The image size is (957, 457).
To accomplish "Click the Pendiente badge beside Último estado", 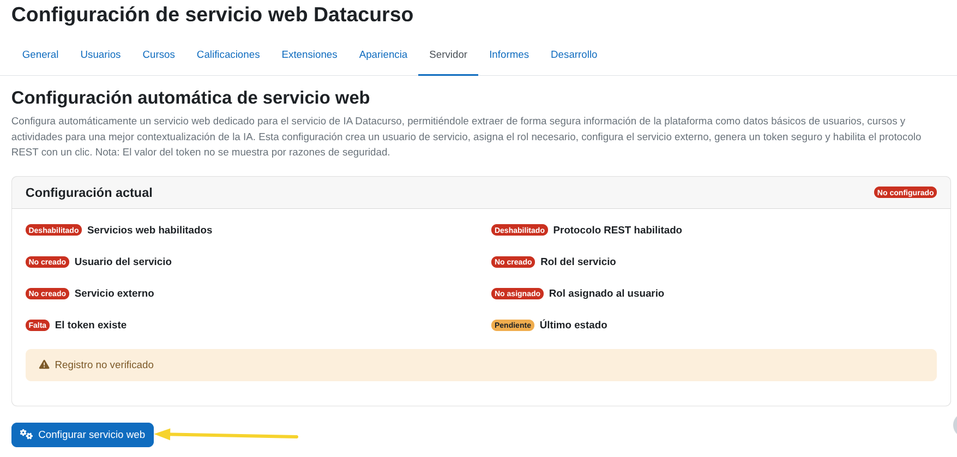I will coord(513,325).
